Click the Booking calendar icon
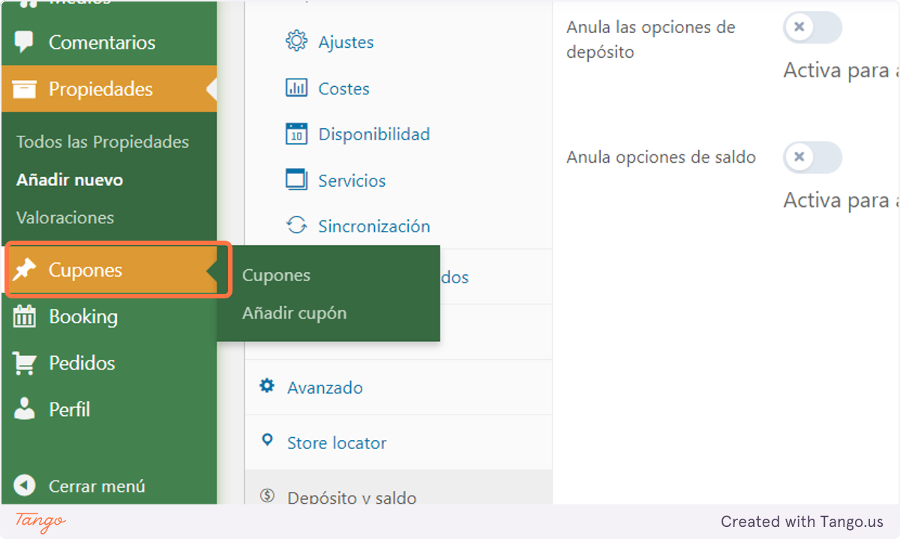 click(25, 316)
